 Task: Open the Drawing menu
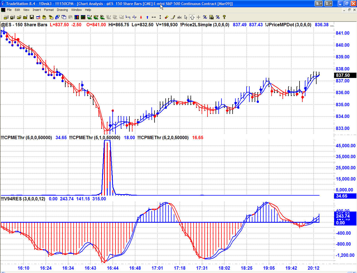[62, 10]
